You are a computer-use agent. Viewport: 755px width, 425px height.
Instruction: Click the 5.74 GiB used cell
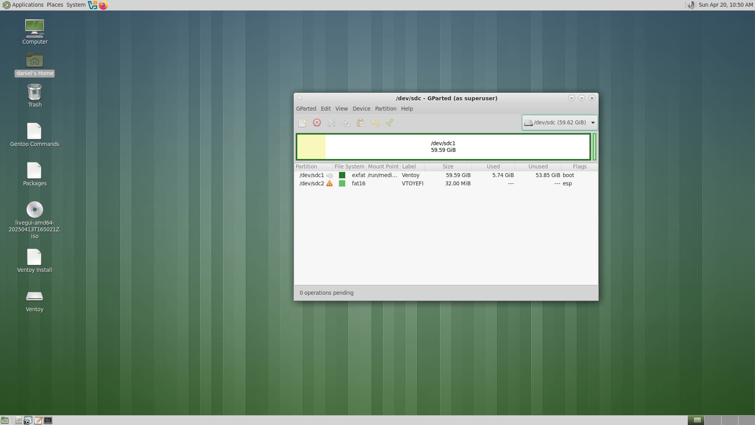pyautogui.click(x=503, y=176)
